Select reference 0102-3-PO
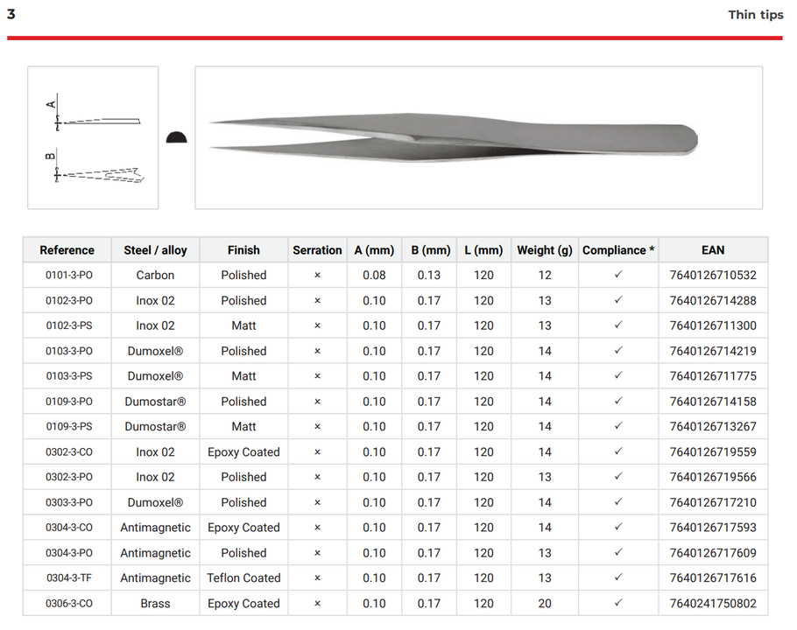 (69, 300)
